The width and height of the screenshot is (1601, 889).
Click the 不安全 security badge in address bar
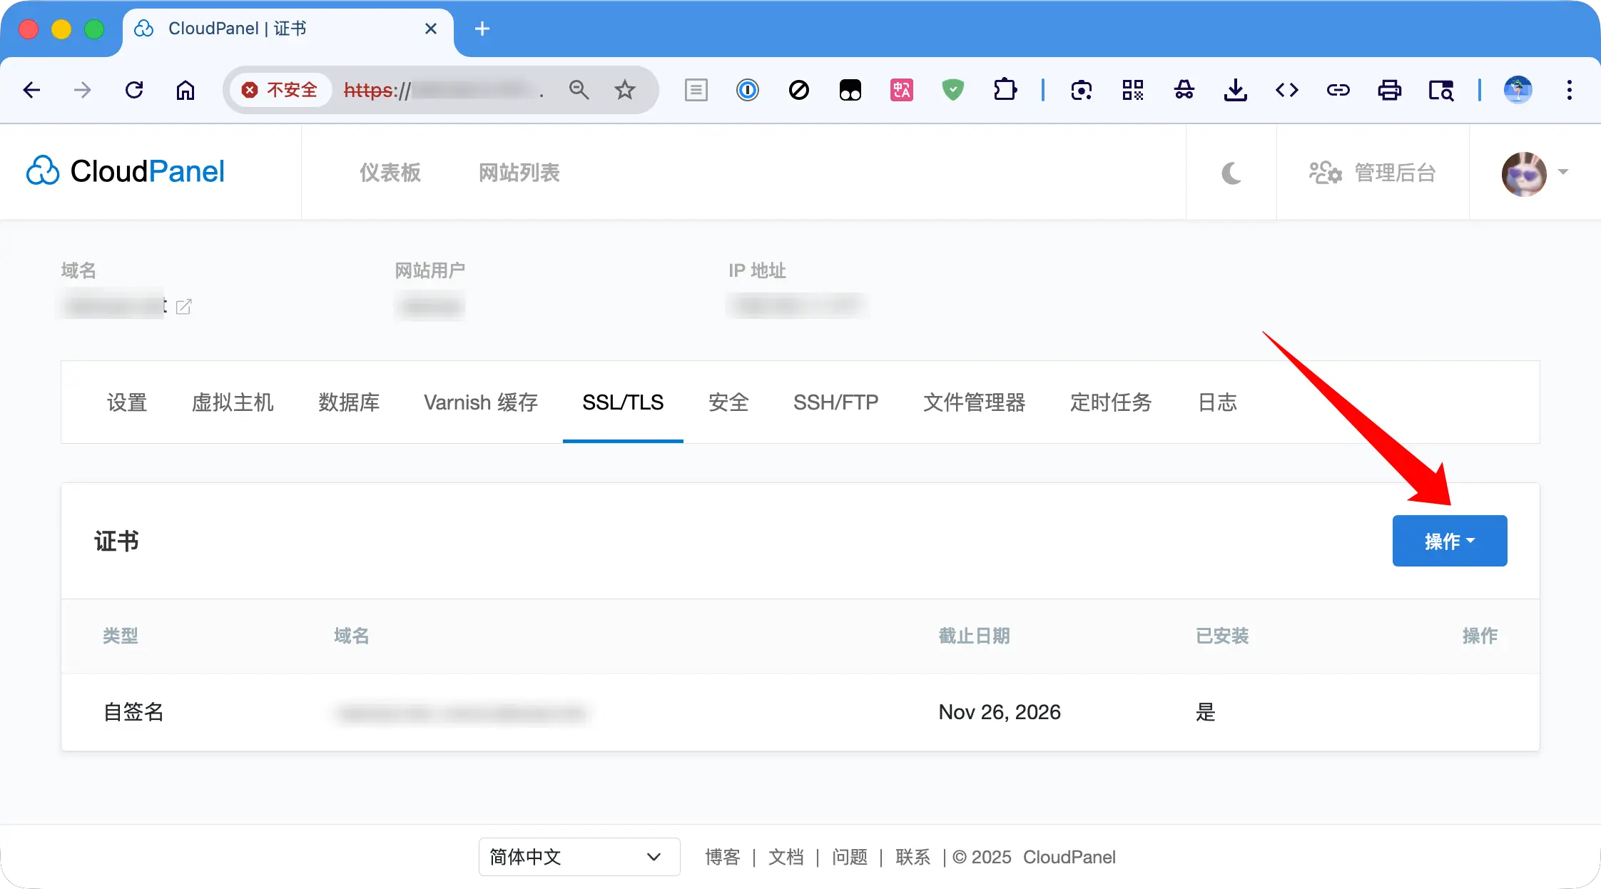(x=280, y=90)
